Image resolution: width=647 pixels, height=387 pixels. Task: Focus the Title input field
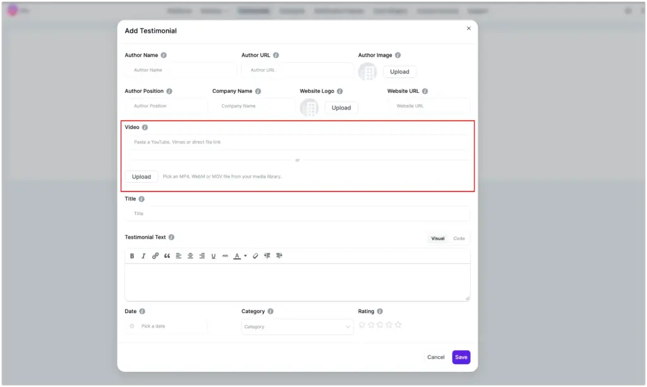(297, 214)
